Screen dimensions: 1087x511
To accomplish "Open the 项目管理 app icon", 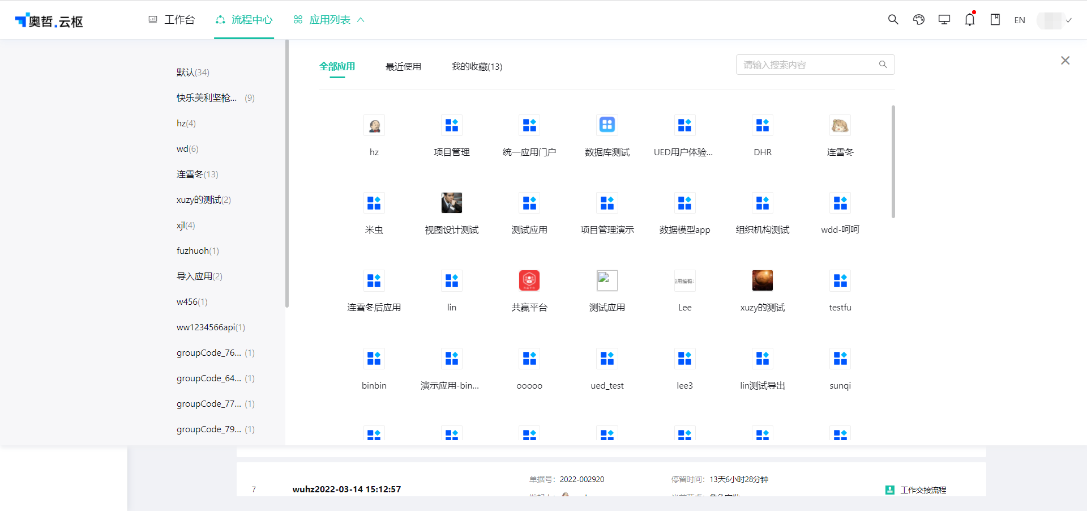I will [452, 125].
